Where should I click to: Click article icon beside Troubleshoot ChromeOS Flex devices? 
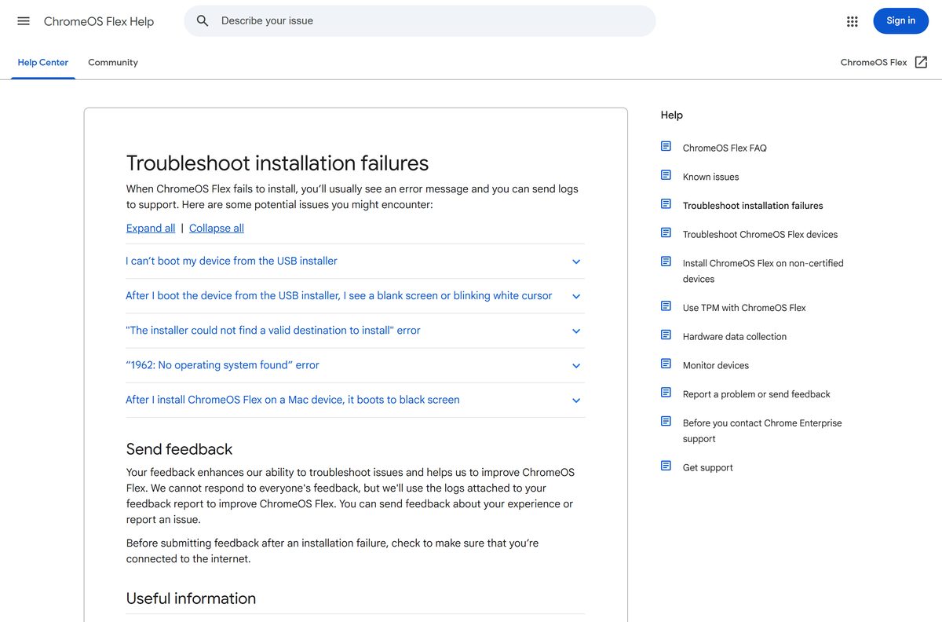(x=666, y=233)
